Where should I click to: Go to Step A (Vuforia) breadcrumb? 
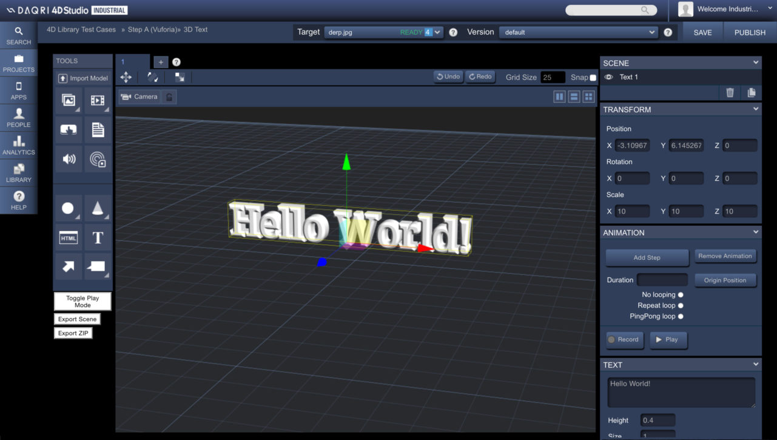click(x=152, y=29)
